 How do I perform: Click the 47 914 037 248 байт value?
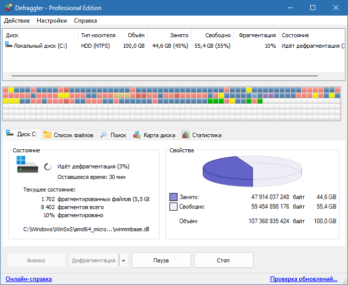click(278, 197)
